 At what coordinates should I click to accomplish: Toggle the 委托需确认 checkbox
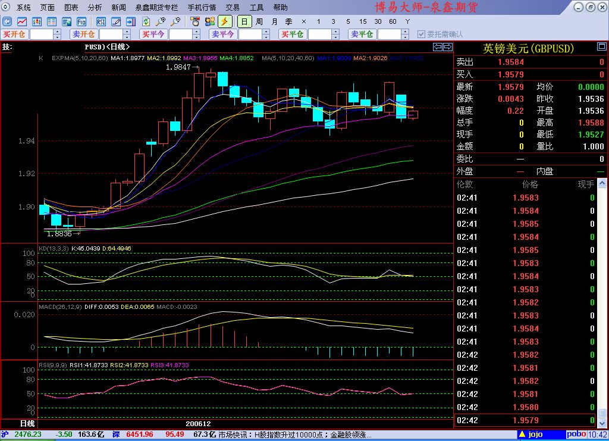click(x=422, y=35)
